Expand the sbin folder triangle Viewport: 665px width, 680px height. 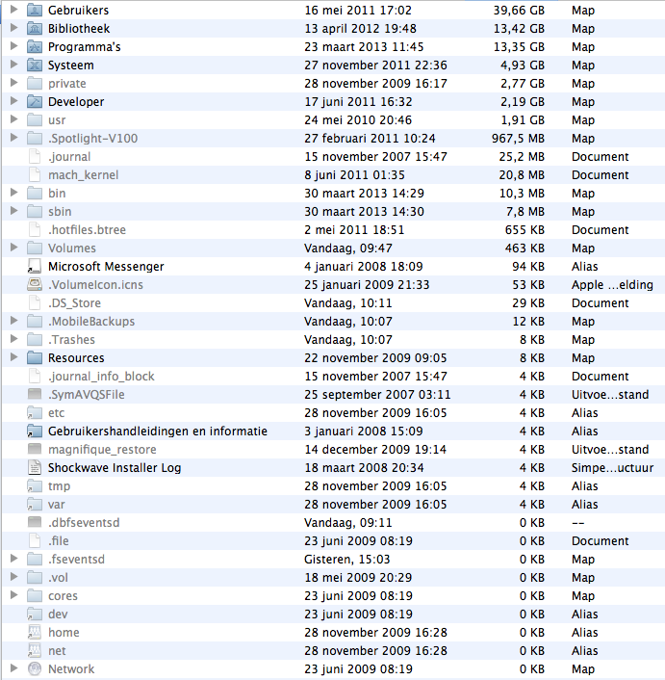click(x=13, y=210)
